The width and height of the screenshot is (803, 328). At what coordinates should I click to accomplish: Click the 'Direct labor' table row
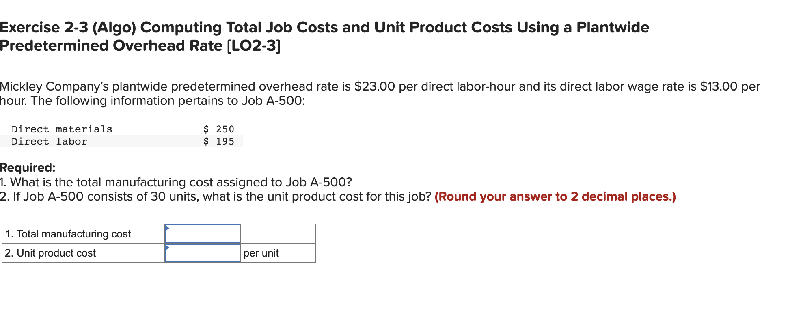click(x=49, y=141)
